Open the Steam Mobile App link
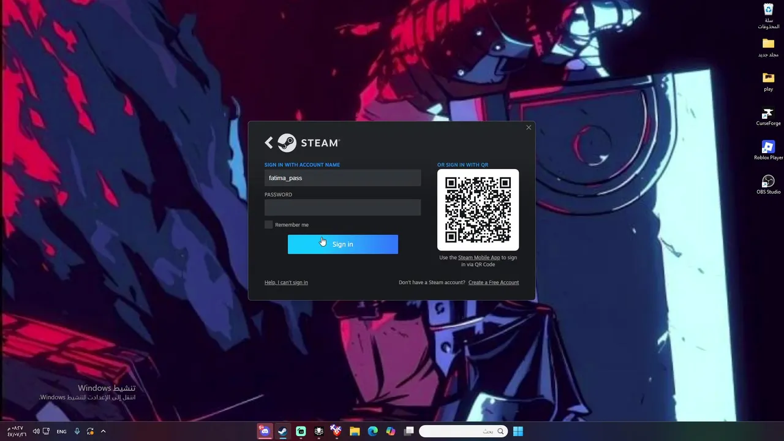The width and height of the screenshot is (784, 441). coord(479,258)
